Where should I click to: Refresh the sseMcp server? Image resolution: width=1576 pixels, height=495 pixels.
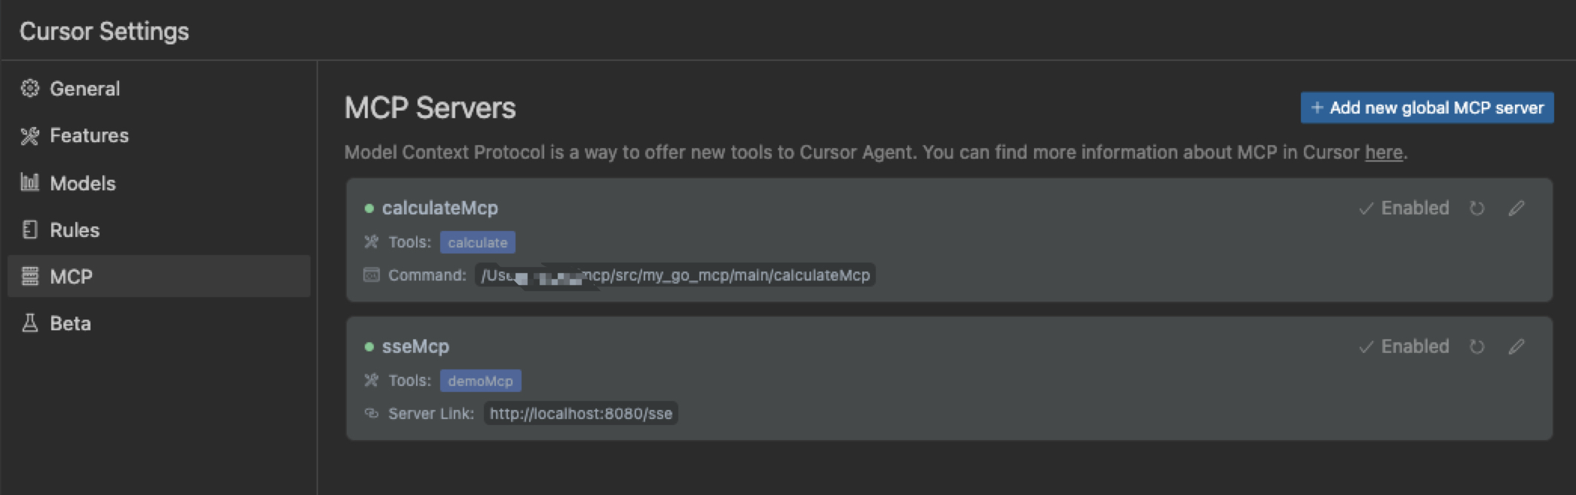pyautogui.click(x=1477, y=347)
